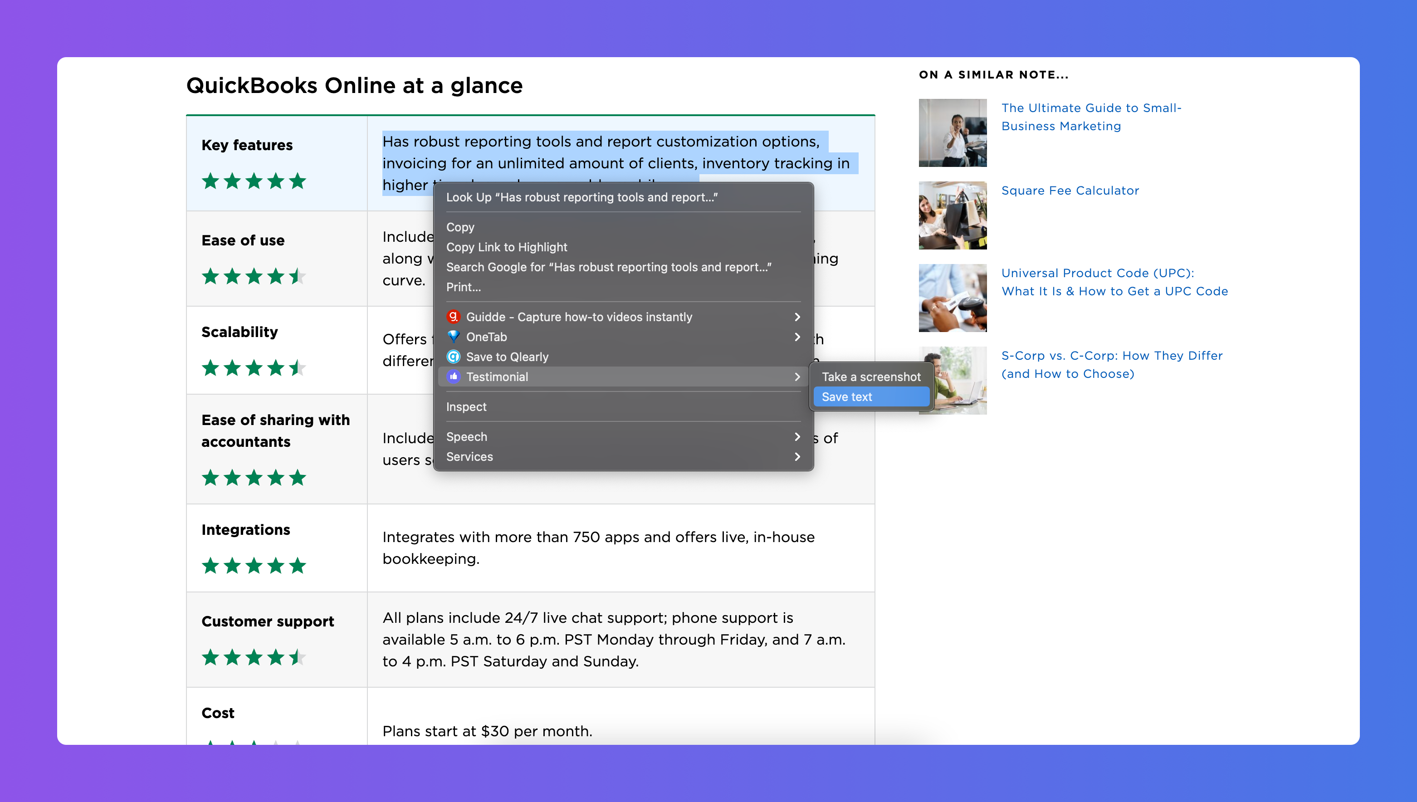
Task: Open the Universal Product Code (UPC) article link
Action: [1114, 282]
